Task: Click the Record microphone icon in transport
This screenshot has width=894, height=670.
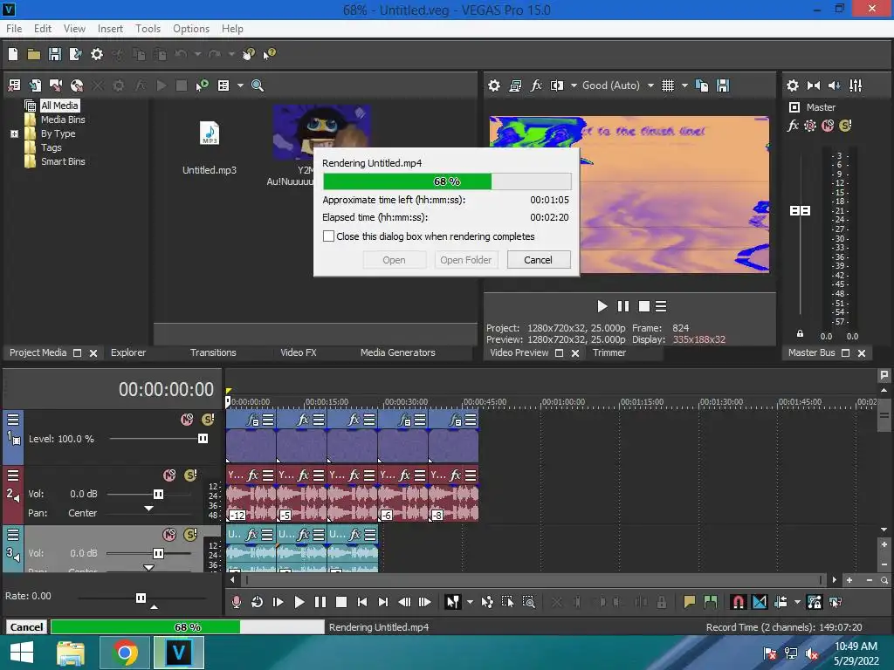Action: click(x=236, y=602)
